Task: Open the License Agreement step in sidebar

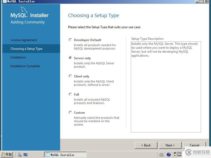Action: 24,40
